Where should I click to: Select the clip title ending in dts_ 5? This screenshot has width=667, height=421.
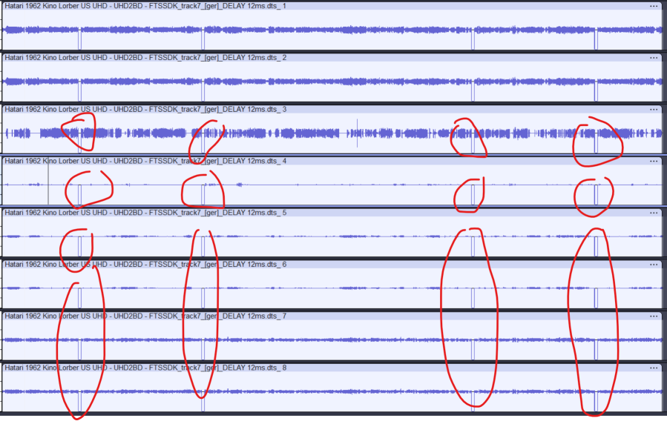click(145, 213)
